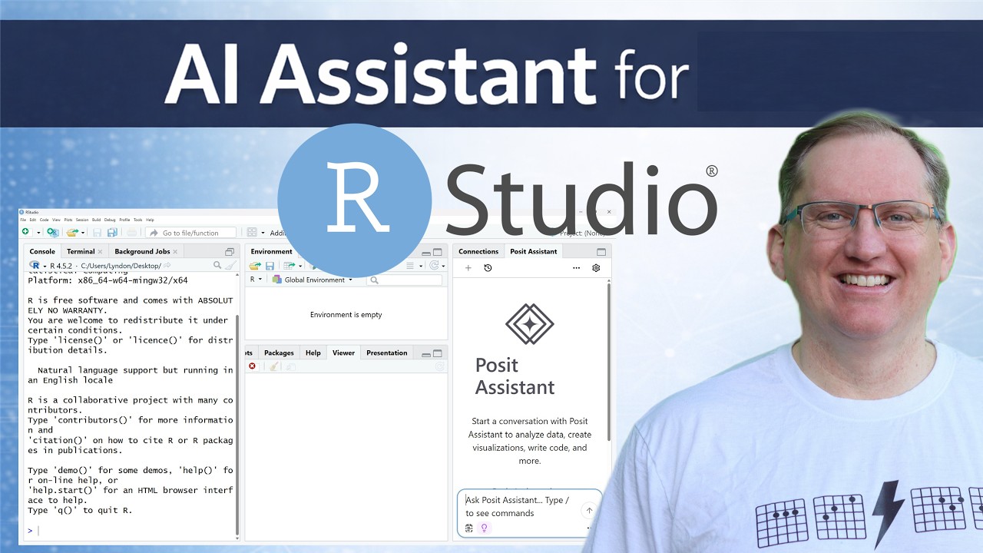Viewport: 983px width, 553px height.
Task: Expand the R version dropdown in Console
Action: pyautogui.click(x=45, y=266)
